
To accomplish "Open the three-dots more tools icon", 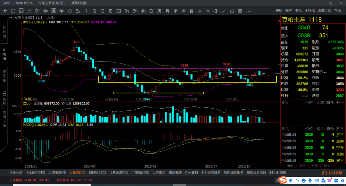I will click(248, 11).
